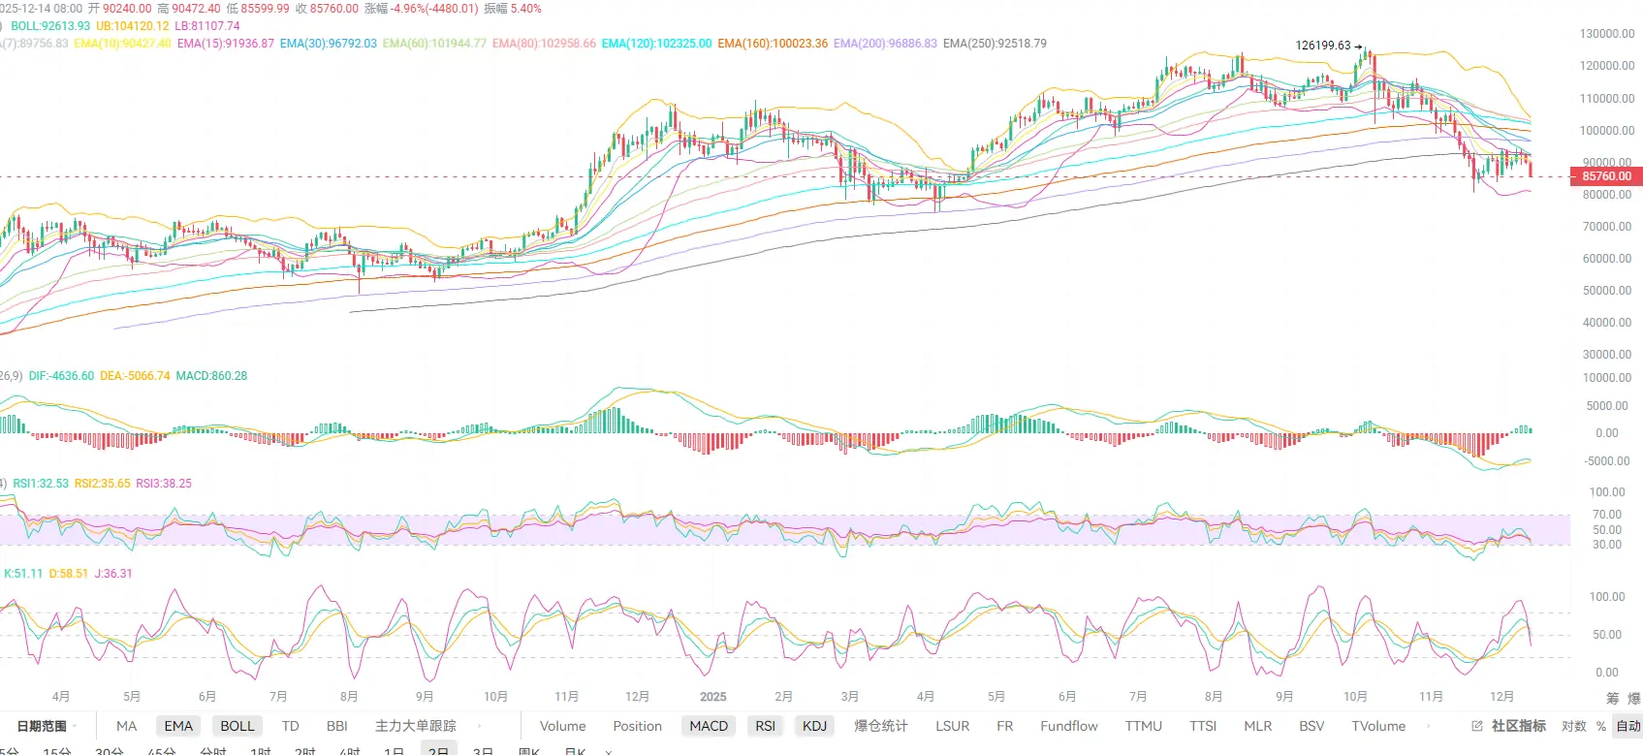Expand more main indicators after 主力大单跟踪
This screenshot has height=755, width=1643.
(480, 726)
